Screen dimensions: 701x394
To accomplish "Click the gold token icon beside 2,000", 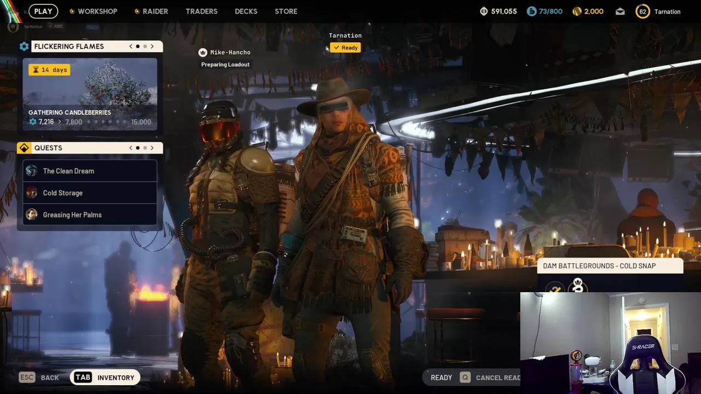I will pos(577,11).
